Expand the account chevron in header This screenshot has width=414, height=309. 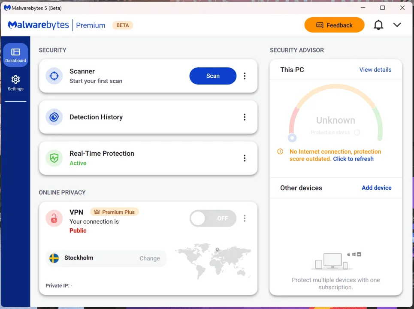(397, 25)
